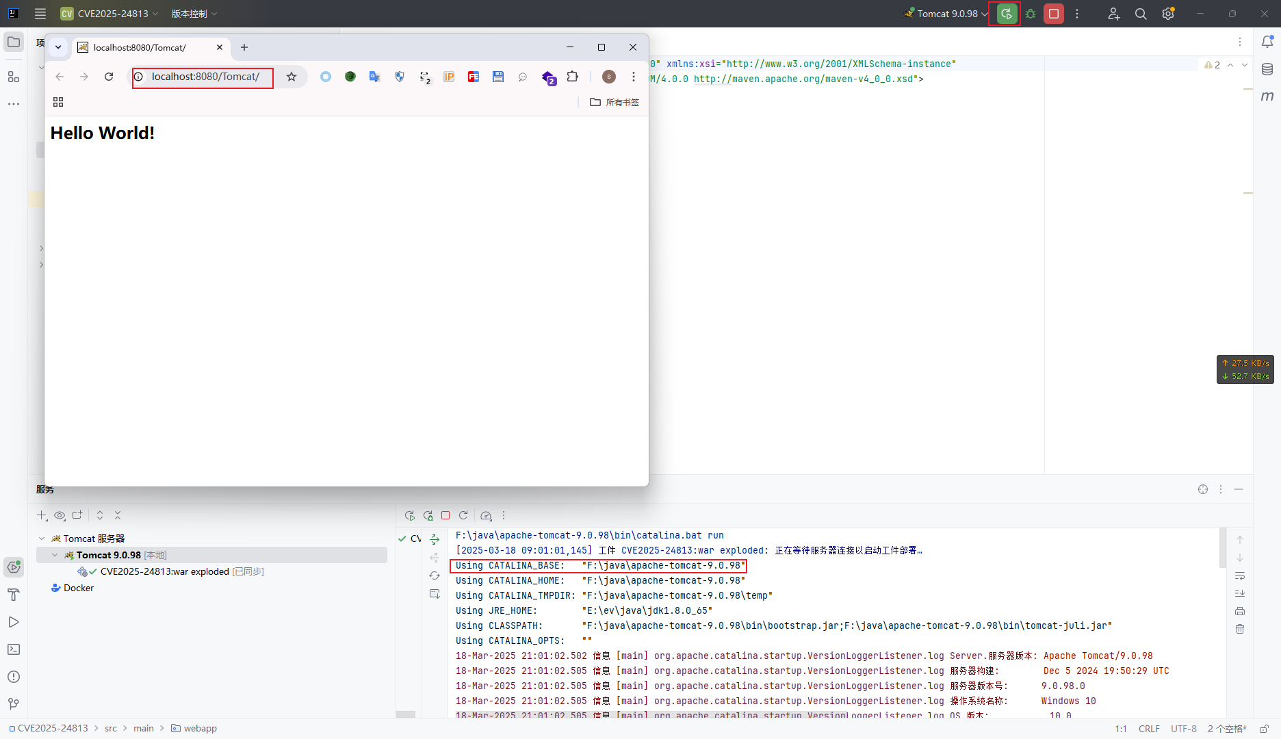Open Terminal tool window
The image size is (1281, 739).
14,649
